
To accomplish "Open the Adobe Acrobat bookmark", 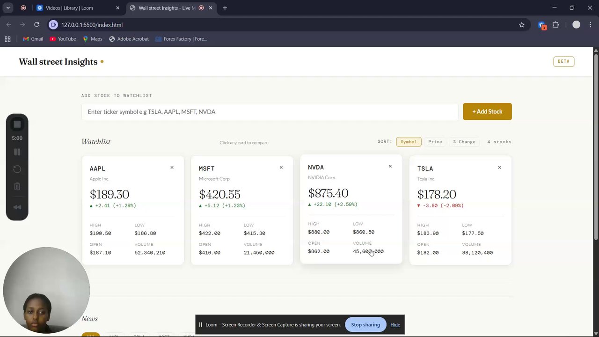I will [x=129, y=39].
